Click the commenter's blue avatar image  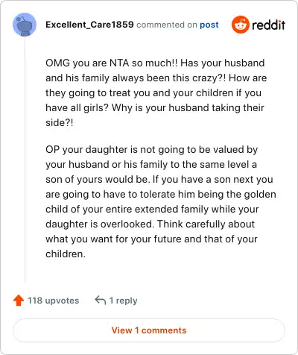25,25
